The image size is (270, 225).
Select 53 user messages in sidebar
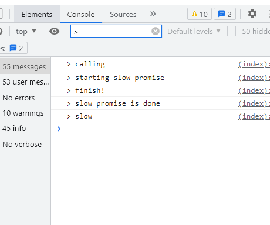[x=25, y=82]
